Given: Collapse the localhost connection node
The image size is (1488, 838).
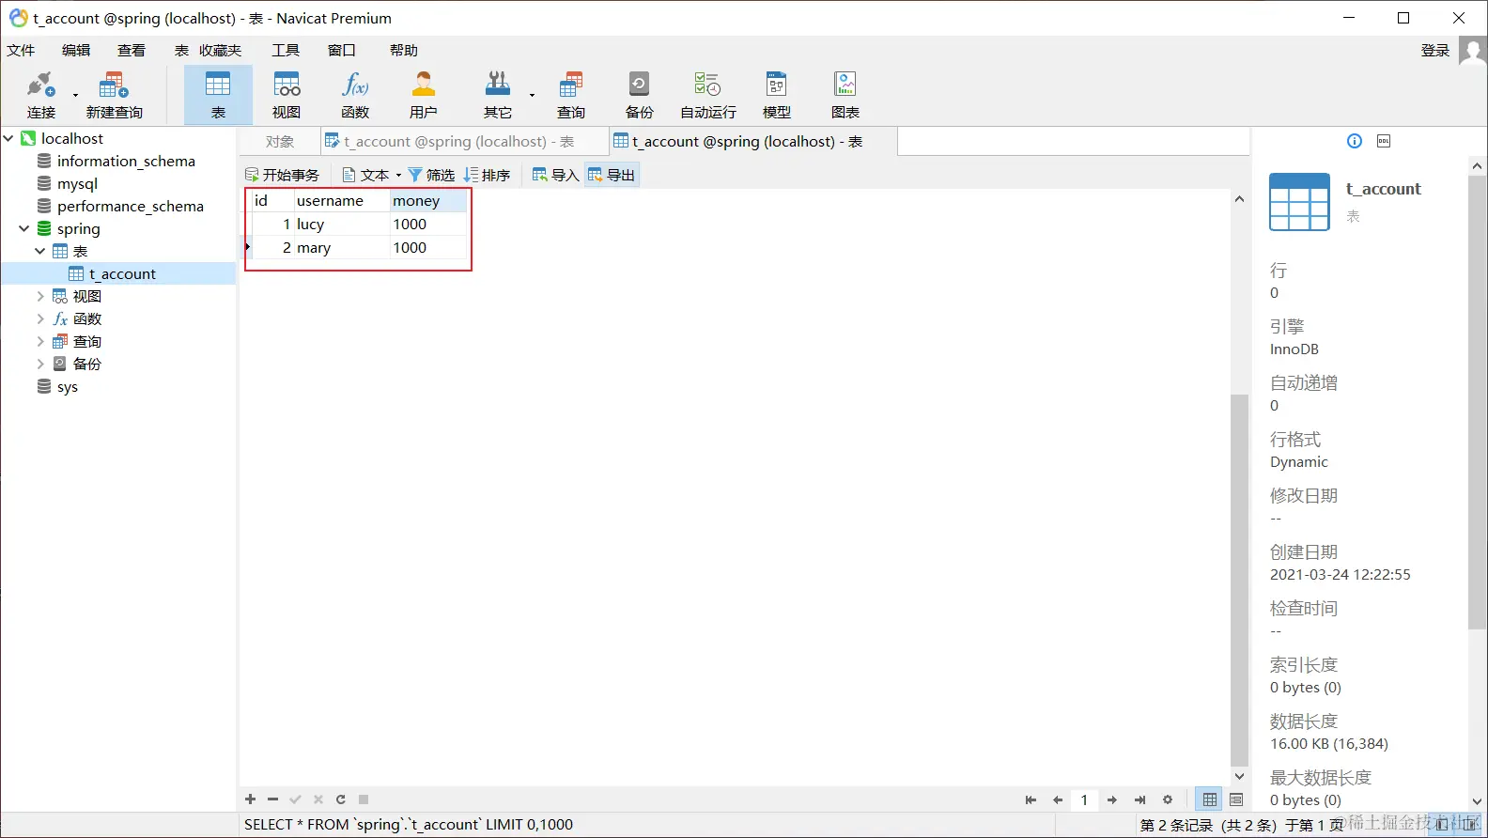Looking at the screenshot, I should [8, 138].
